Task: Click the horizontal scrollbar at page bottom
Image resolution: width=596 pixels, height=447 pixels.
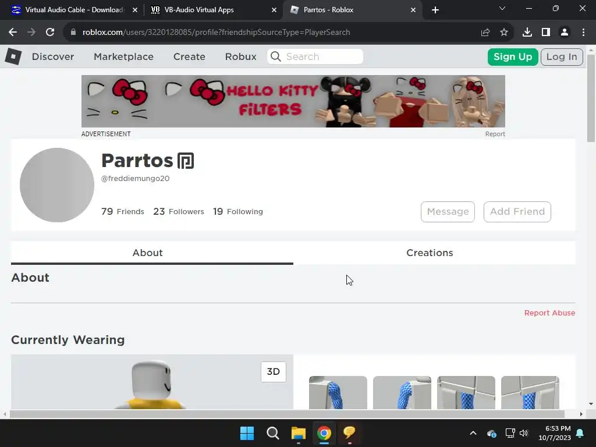Action: coord(287,414)
